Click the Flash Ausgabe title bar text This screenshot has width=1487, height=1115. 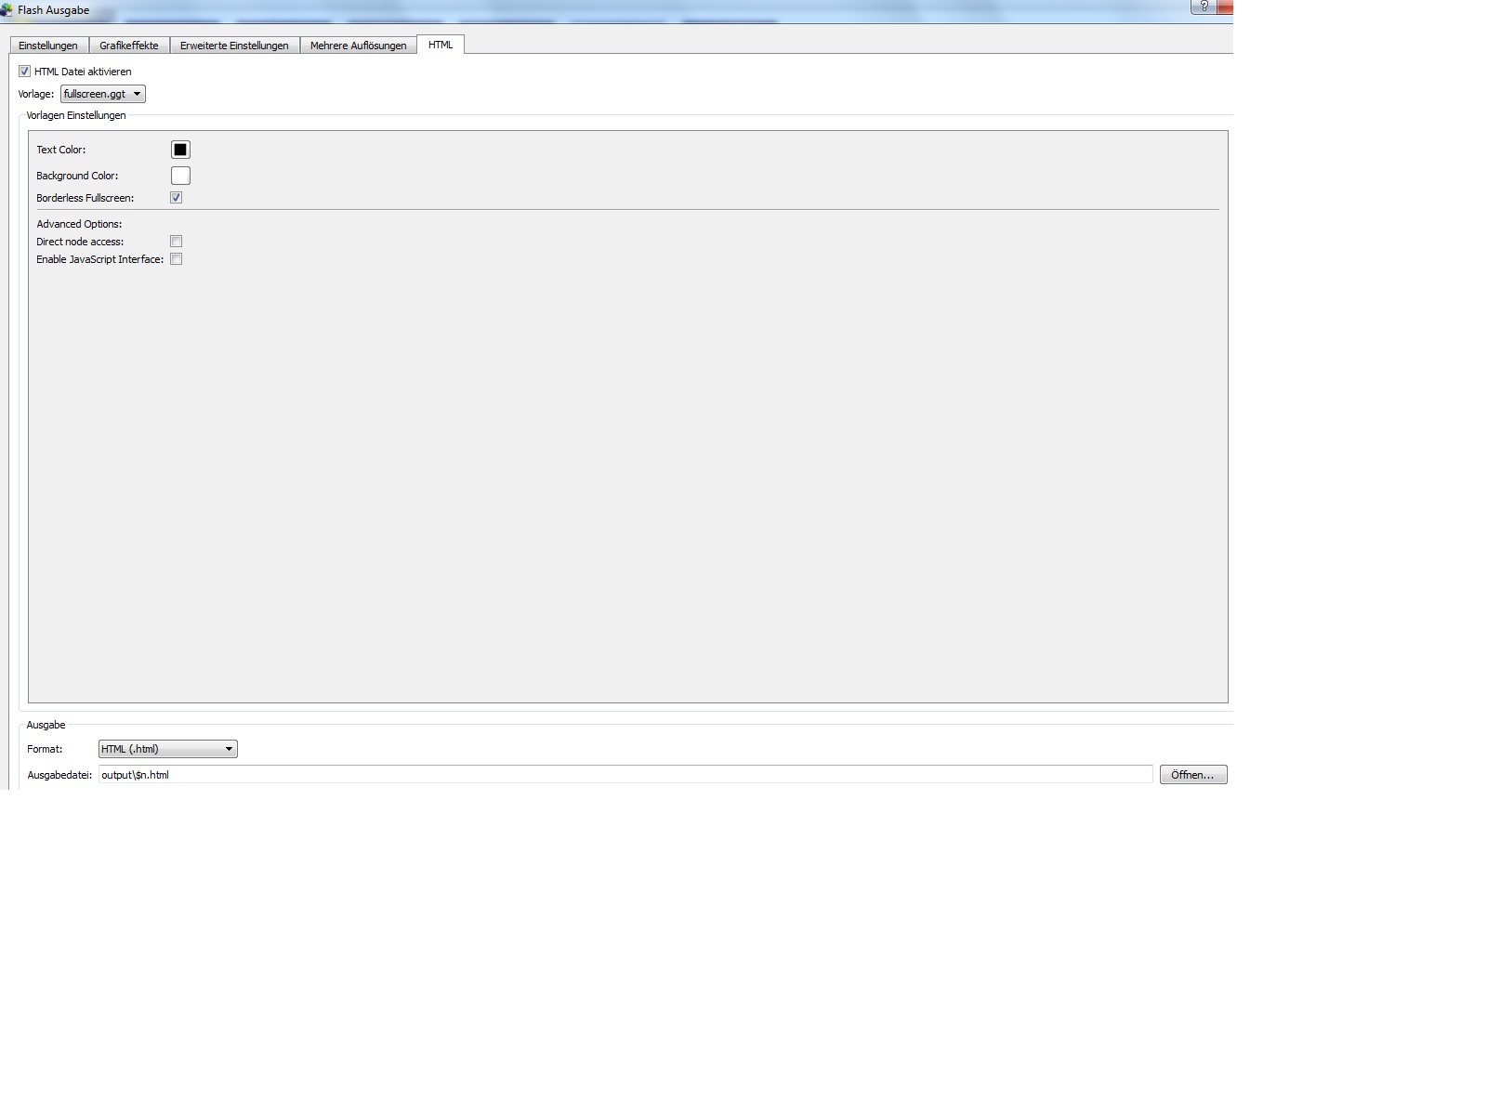(x=54, y=10)
